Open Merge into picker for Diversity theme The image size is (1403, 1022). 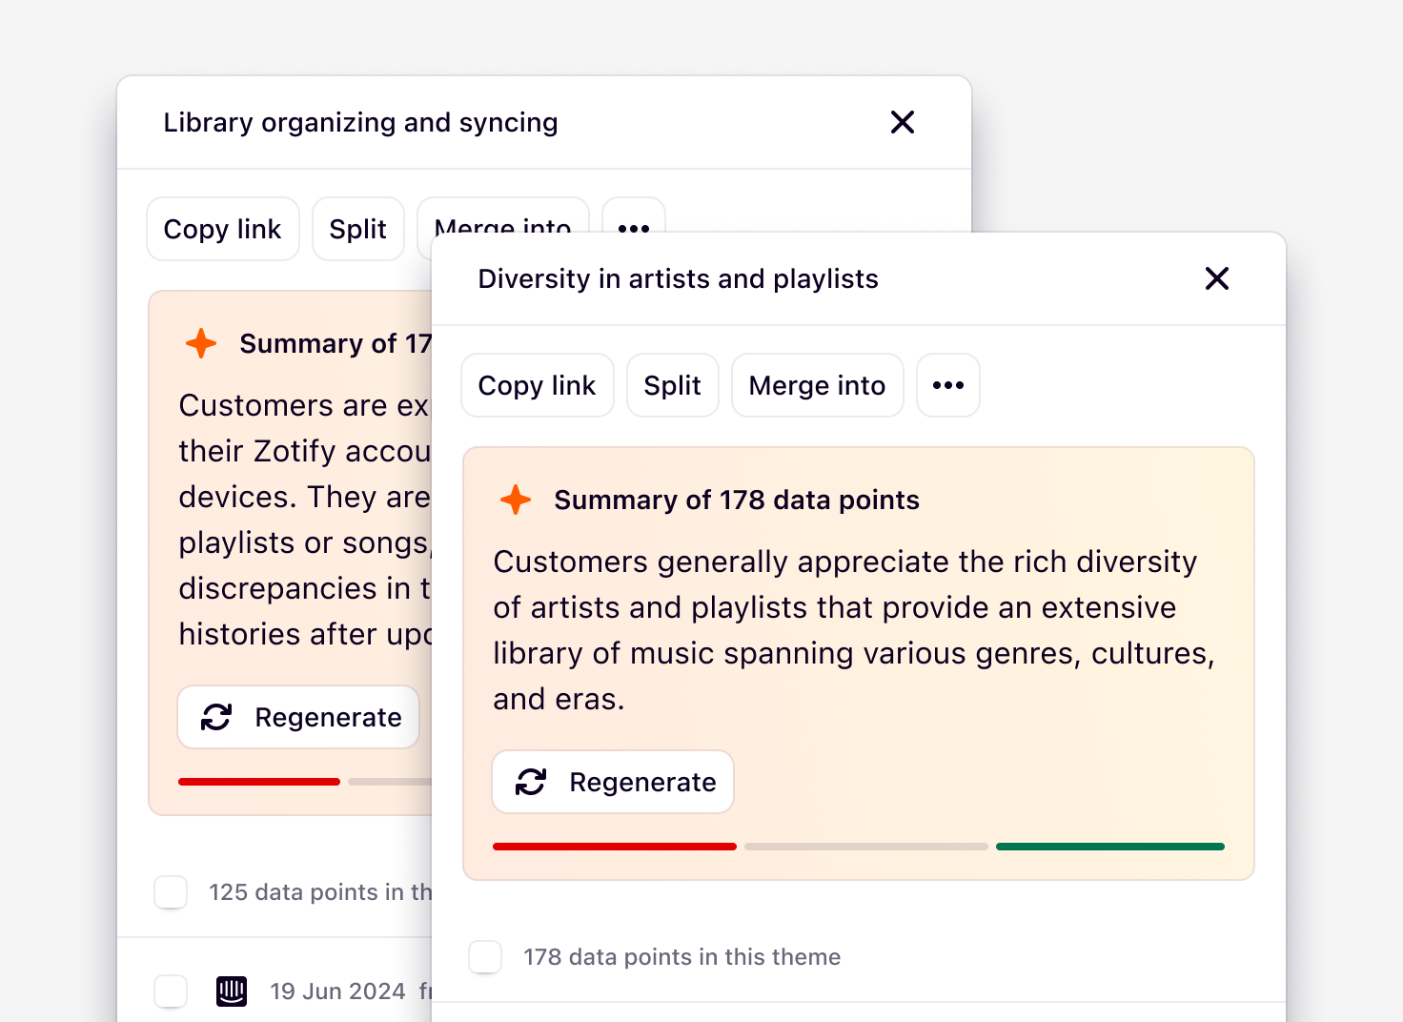pos(817,385)
